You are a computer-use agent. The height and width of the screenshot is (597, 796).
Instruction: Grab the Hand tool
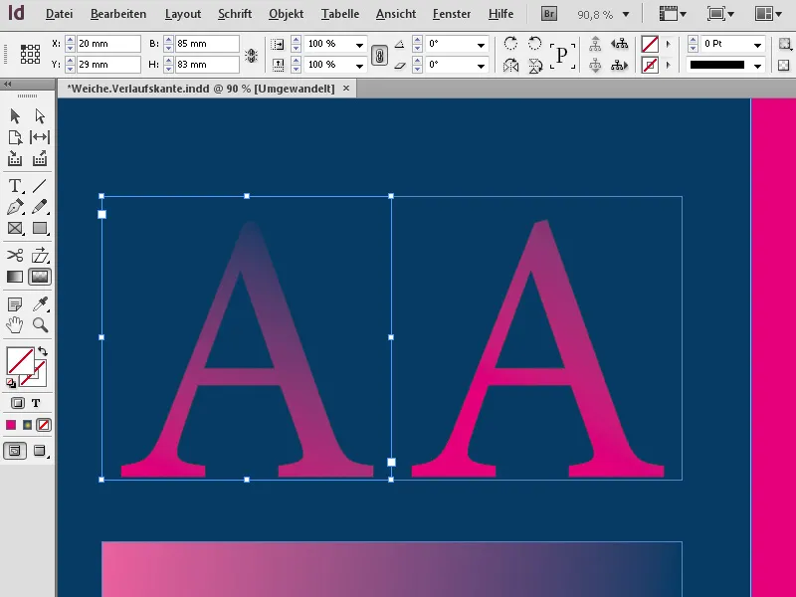(14, 325)
